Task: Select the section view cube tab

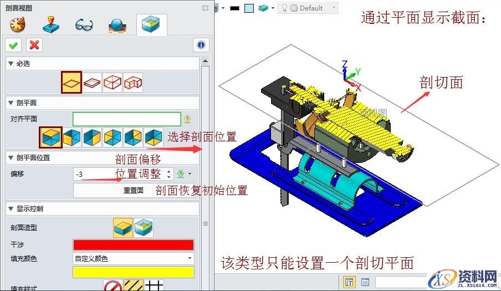Action: 151,24
